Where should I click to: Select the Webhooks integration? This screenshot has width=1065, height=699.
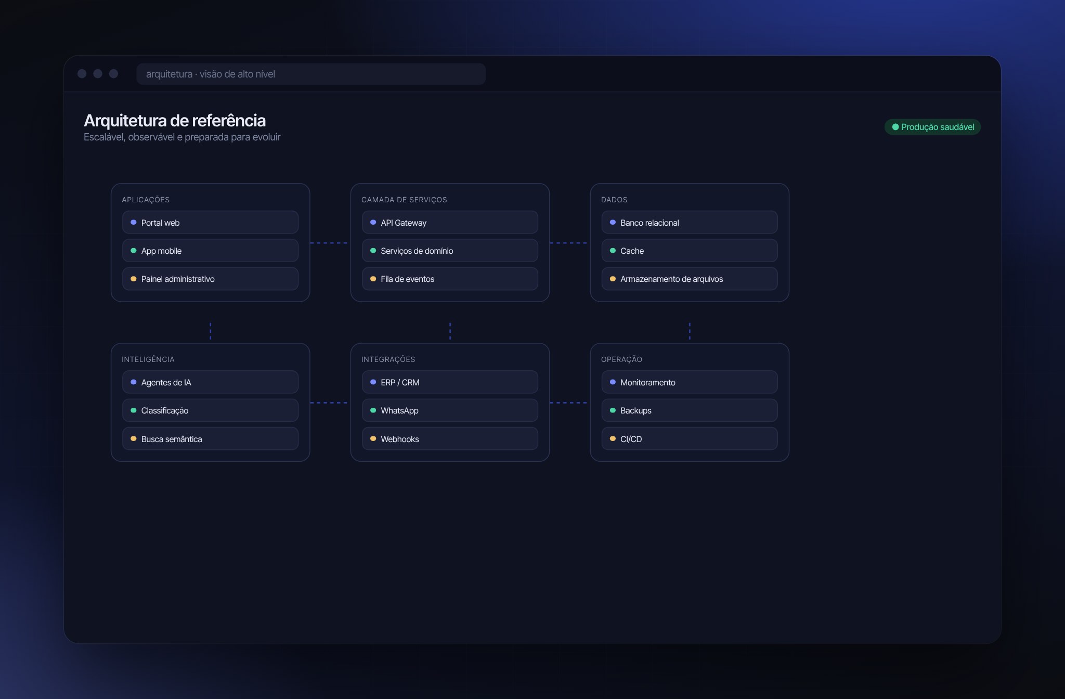click(450, 439)
